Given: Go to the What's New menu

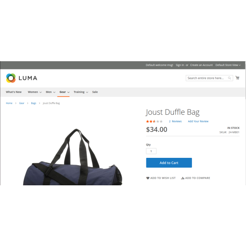Looking at the screenshot, I should tap(14, 92).
